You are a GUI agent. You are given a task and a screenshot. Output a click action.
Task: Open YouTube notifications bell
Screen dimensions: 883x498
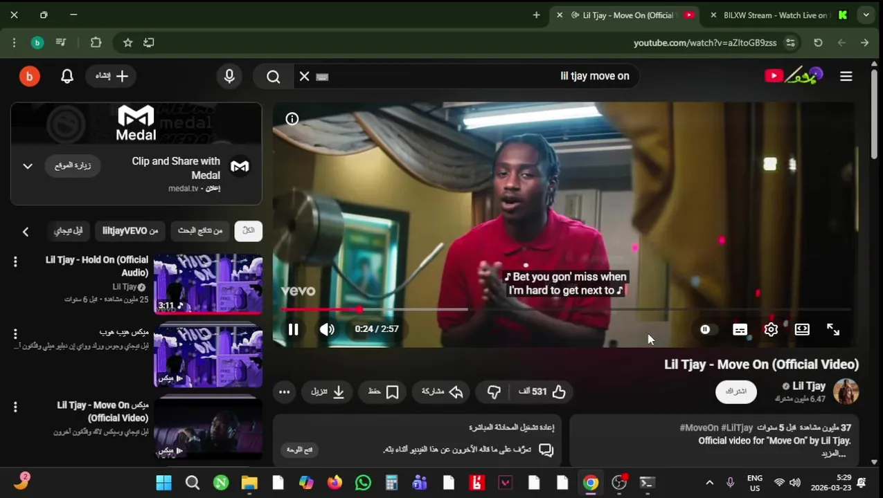(67, 76)
